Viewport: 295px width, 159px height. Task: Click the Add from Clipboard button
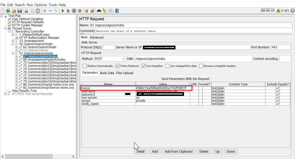pos(178,151)
